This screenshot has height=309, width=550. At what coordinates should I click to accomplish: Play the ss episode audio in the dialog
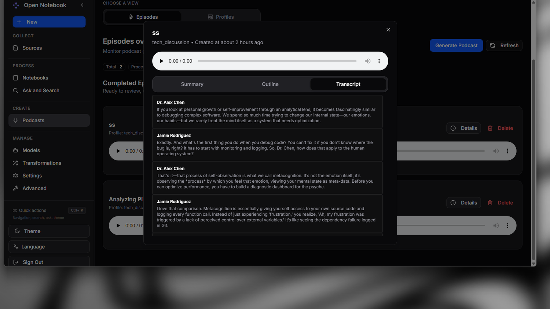tap(161, 61)
